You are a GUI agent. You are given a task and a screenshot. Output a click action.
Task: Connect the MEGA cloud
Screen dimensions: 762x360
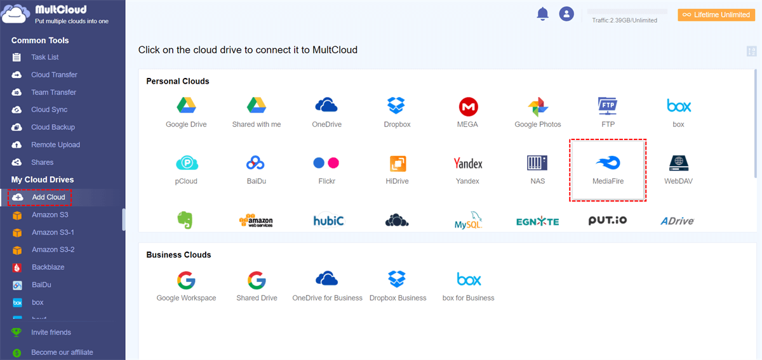467,112
